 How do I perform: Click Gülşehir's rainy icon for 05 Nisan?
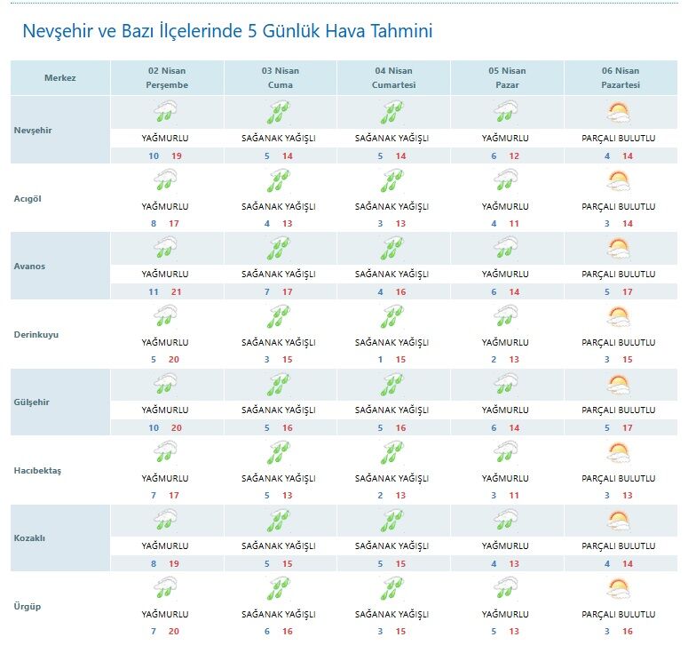coord(505,384)
